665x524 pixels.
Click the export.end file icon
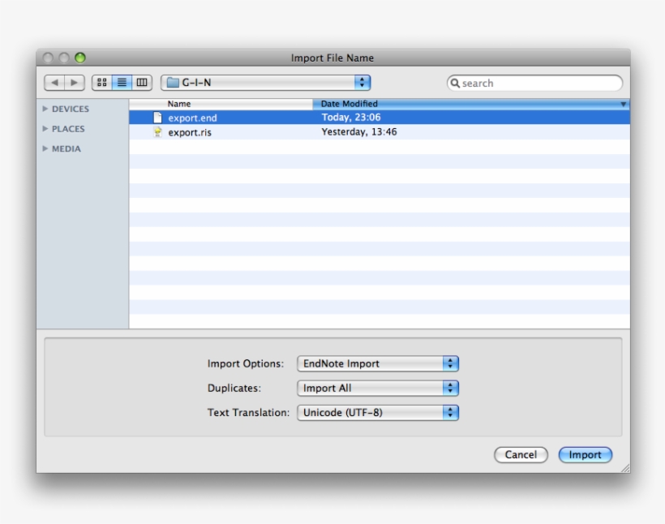pyautogui.click(x=158, y=118)
